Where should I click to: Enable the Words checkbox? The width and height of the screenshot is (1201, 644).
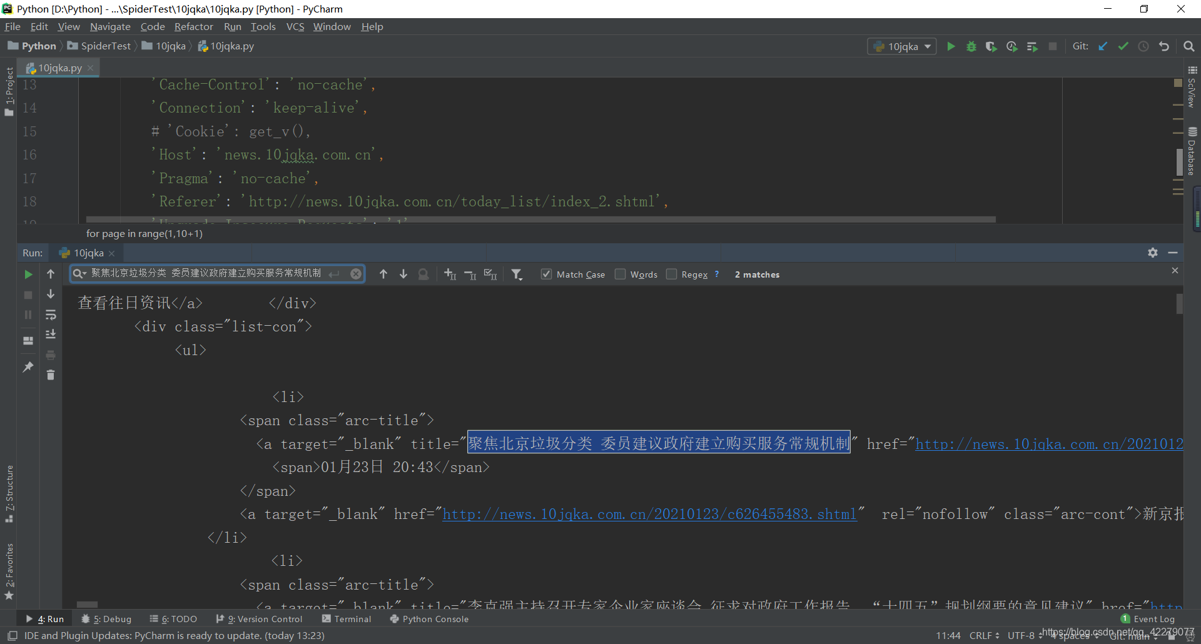[x=620, y=274]
